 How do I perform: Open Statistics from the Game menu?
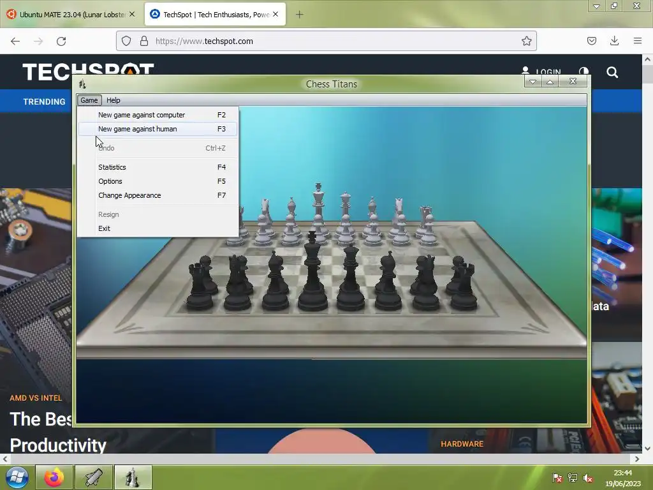pos(158,167)
